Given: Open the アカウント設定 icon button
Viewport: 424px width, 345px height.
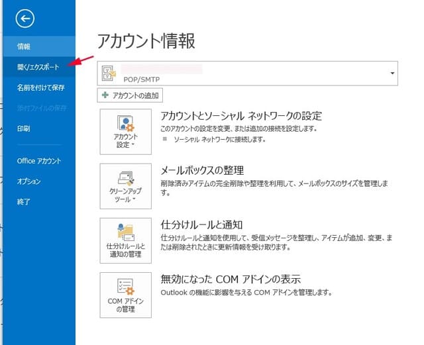Looking at the screenshot, I should (x=126, y=131).
